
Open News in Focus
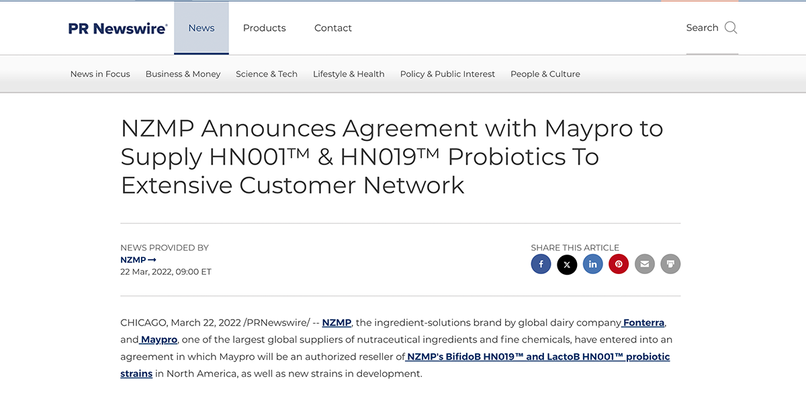click(x=100, y=74)
